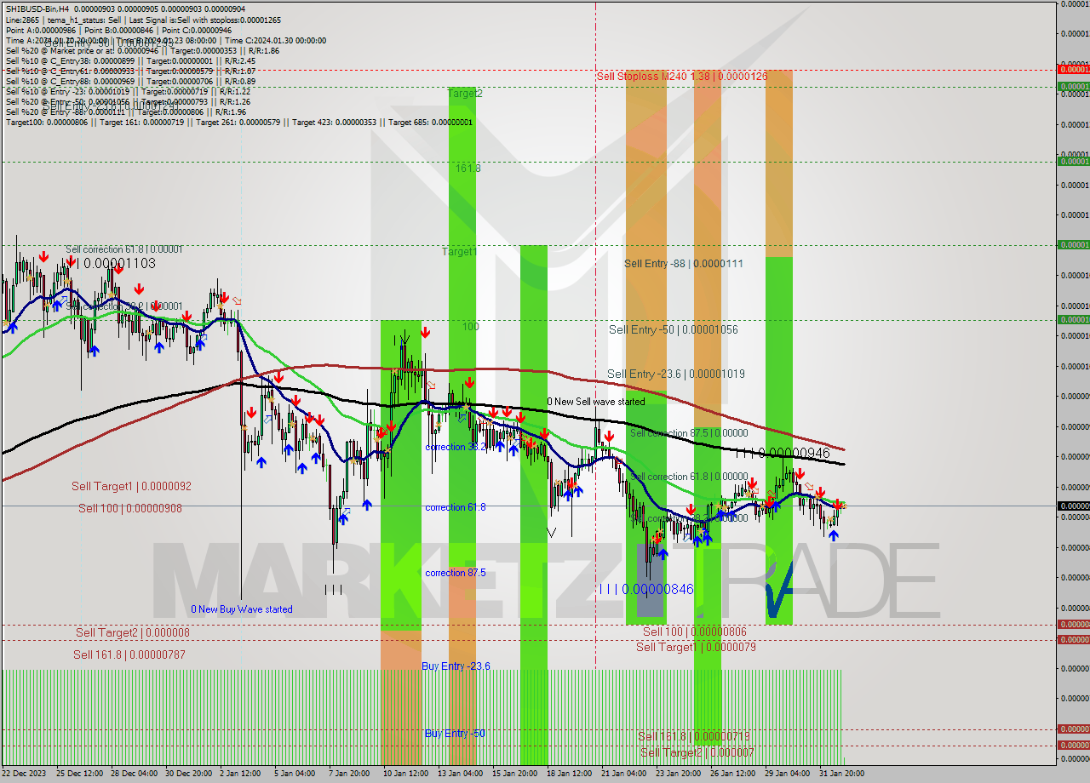
Task: Click the 'Sell %10 @ C_Entry38' info line
Action: coord(129,60)
